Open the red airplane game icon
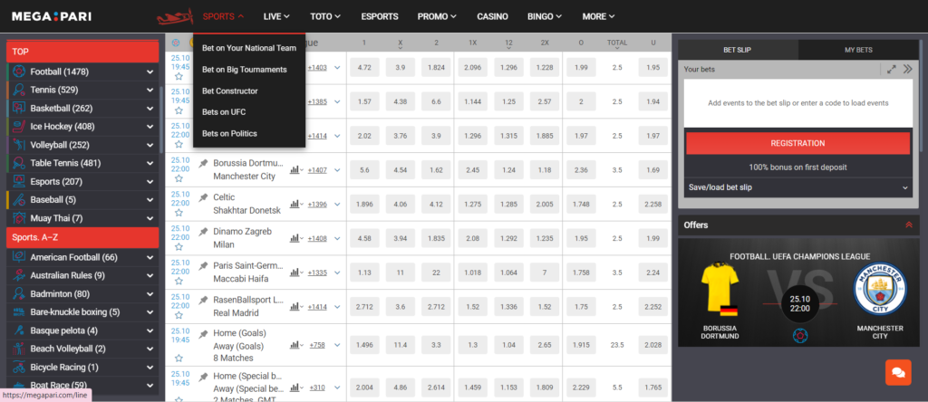This screenshot has width=928, height=402. tap(175, 16)
